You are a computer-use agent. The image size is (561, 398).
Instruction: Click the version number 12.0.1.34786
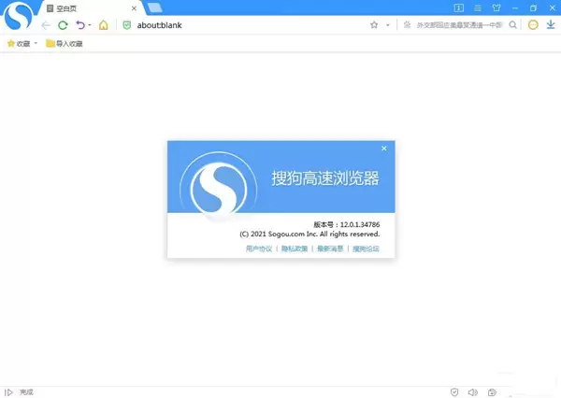tap(360, 224)
